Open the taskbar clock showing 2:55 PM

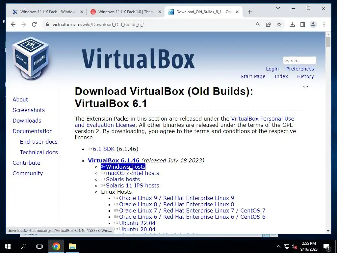tap(309, 246)
